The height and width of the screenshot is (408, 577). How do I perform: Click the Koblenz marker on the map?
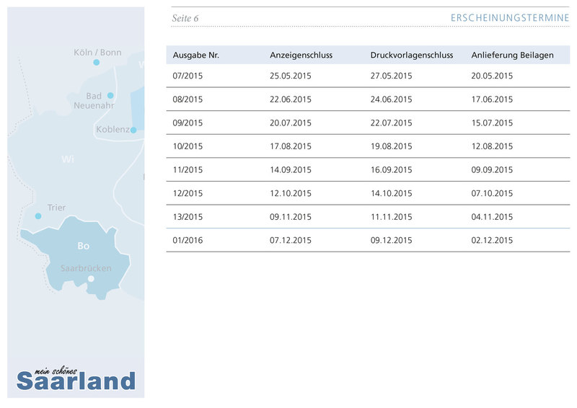[133, 130]
